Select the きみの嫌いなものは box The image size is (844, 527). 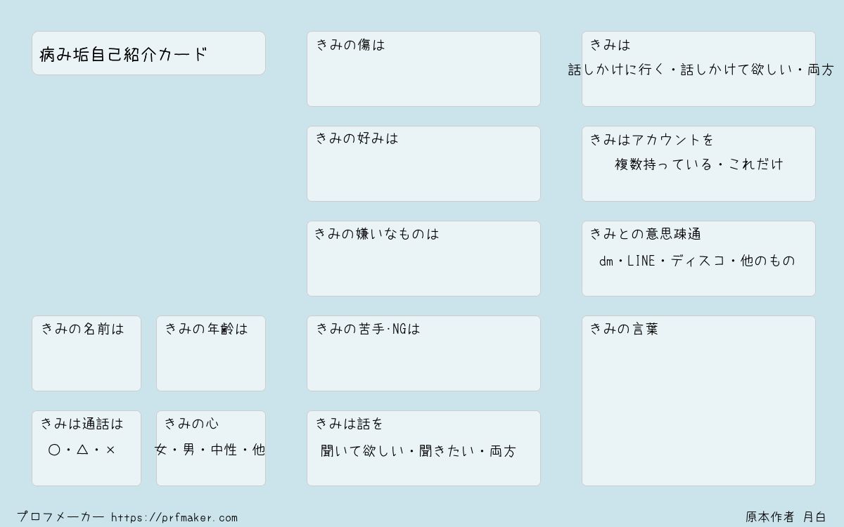[423, 259]
